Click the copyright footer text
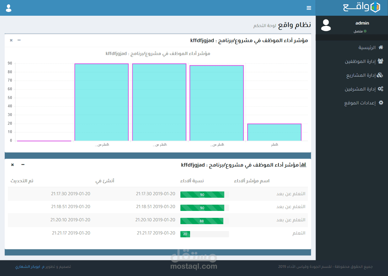Image resolution: width=388 pixels, height=276 pixels. click(x=326, y=267)
